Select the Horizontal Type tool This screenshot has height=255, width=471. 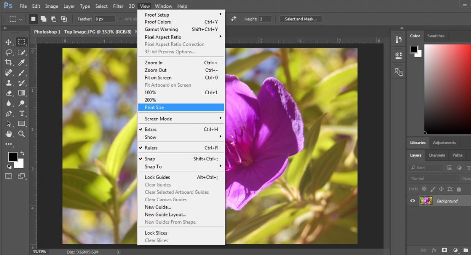click(x=22, y=113)
